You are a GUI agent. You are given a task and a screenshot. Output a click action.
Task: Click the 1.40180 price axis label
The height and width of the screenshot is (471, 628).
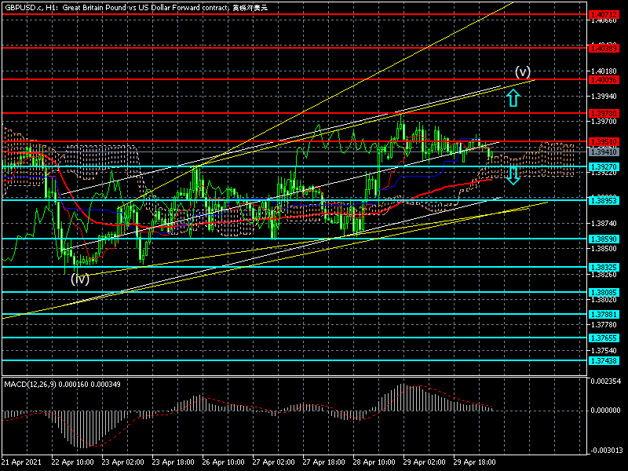coord(604,71)
